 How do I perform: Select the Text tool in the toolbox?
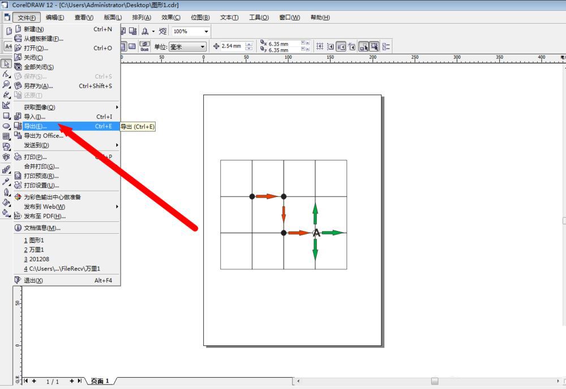pos(6,157)
